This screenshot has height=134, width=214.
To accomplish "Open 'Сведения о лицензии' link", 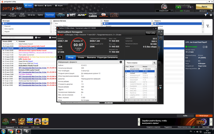I will click(153, 127).
